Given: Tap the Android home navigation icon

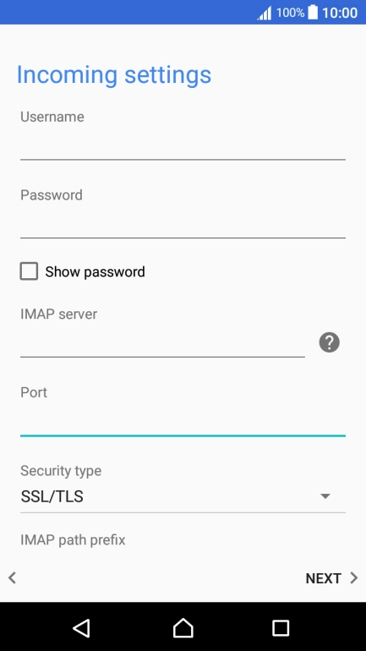Looking at the screenshot, I should pyautogui.click(x=183, y=627).
